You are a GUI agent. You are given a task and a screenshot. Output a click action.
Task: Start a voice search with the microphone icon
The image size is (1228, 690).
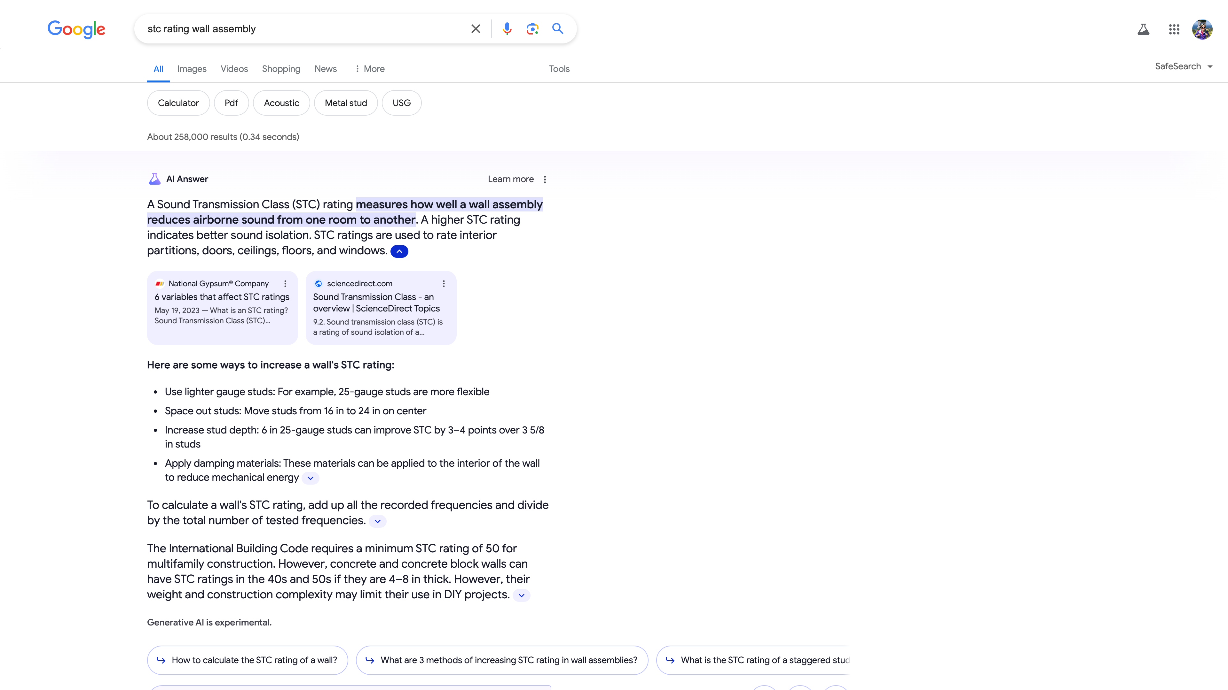tap(507, 28)
